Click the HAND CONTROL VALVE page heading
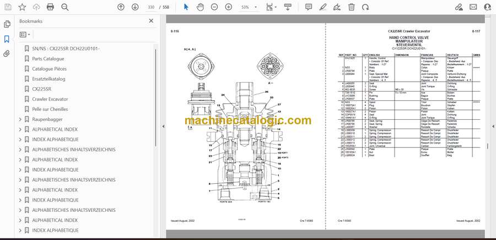496x240 pixels. (x=409, y=38)
